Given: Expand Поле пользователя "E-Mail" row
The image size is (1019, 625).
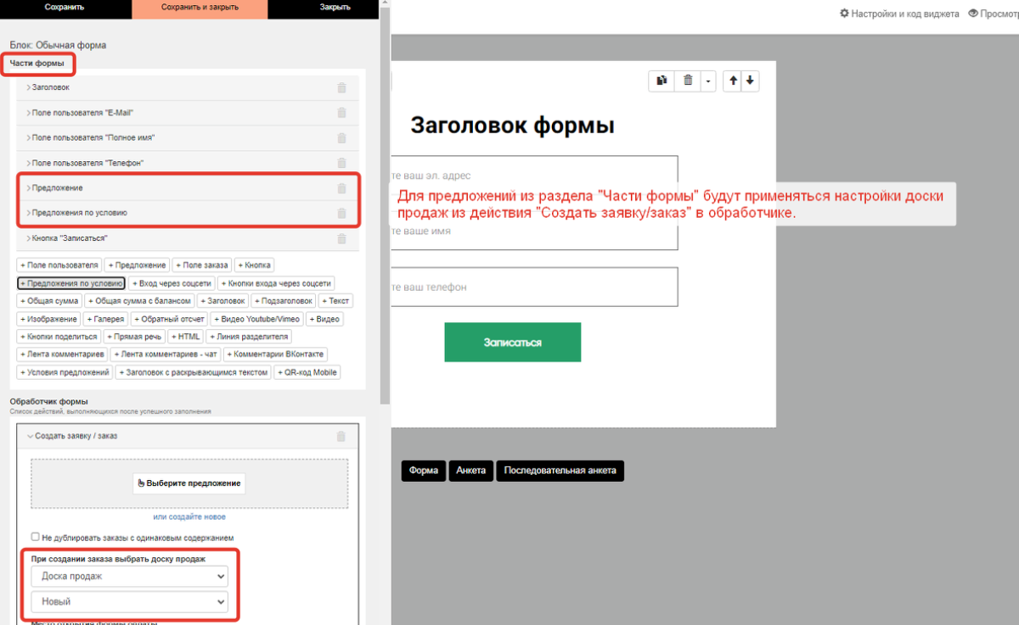Looking at the screenshot, I should (188, 113).
